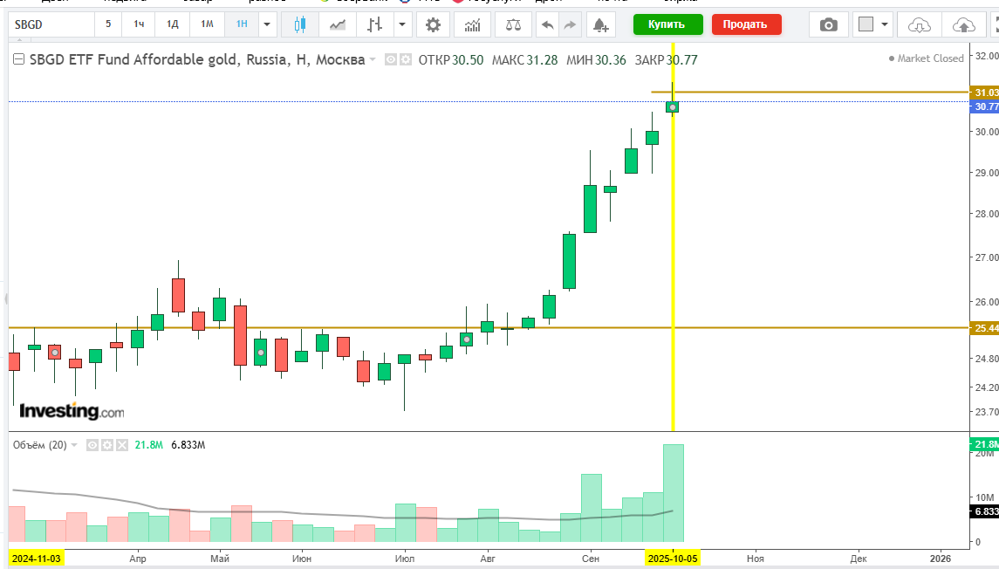Click the tallest volume bar
Viewport: 999px width, 569px height.
pyautogui.click(x=674, y=493)
